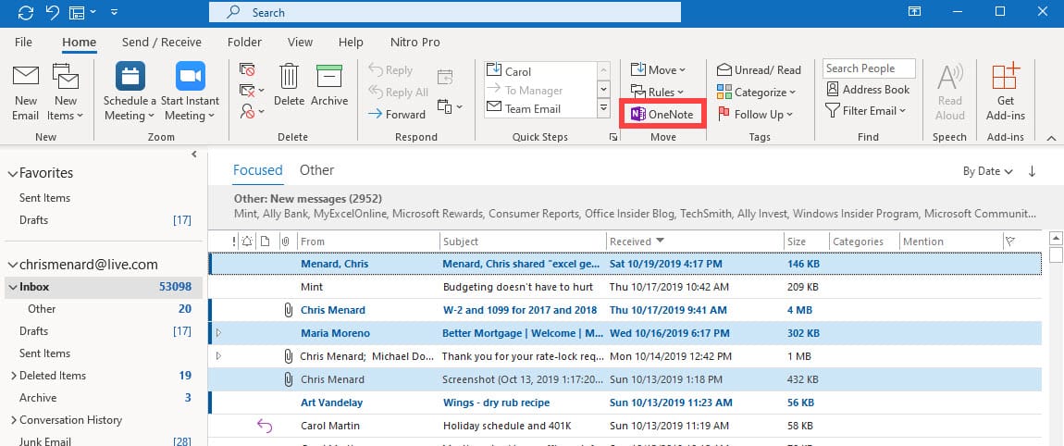Viewport: 1064px width, 446px height.
Task: Switch to the Folder tab
Action: click(x=244, y=42)
